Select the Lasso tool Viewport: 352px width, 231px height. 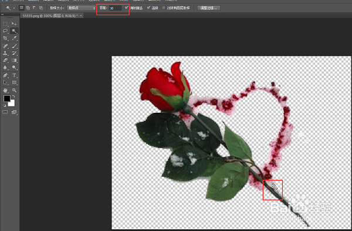click(5, 31)
